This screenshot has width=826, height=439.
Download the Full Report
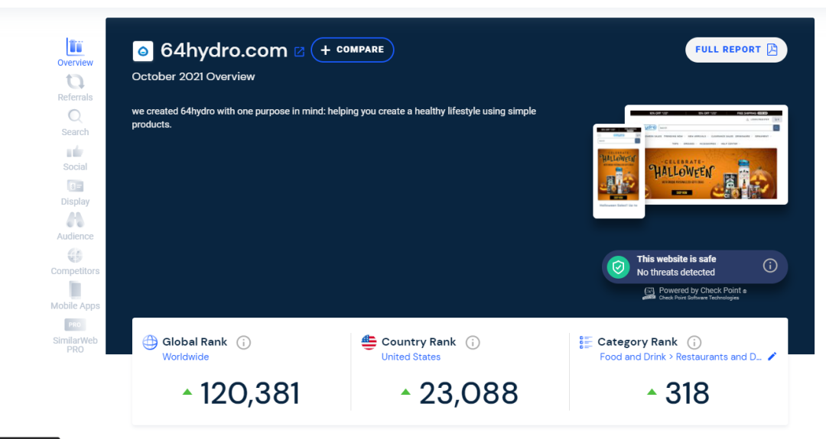point(736,50)
